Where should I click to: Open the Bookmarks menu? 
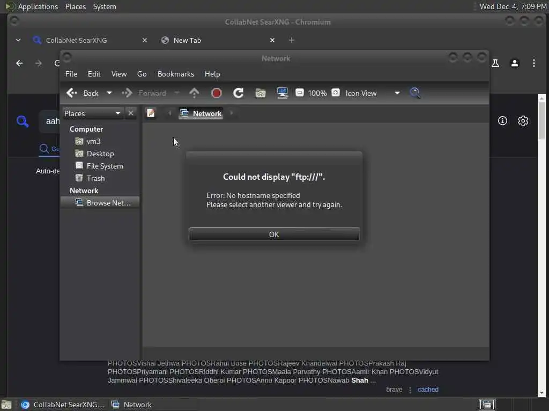(176, 74)
